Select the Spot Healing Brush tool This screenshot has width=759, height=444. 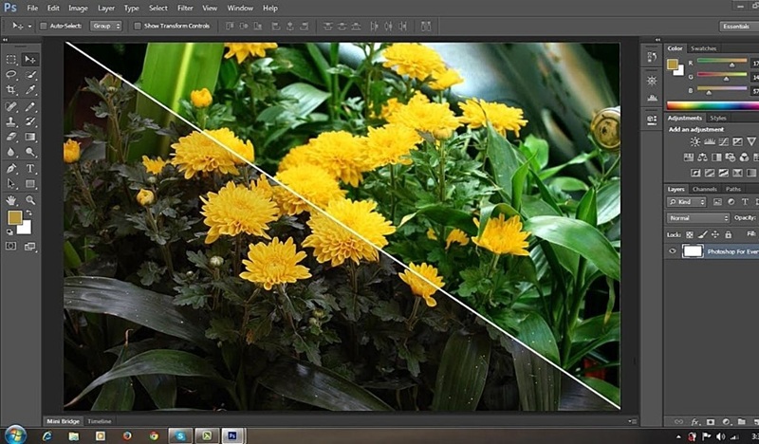click(x=10, y=106)
